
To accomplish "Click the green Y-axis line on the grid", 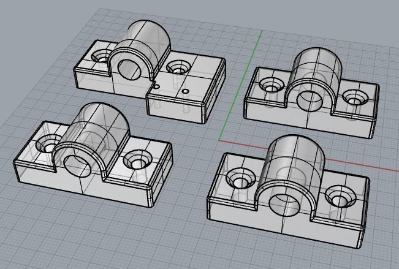I will (x=241, y=85).
